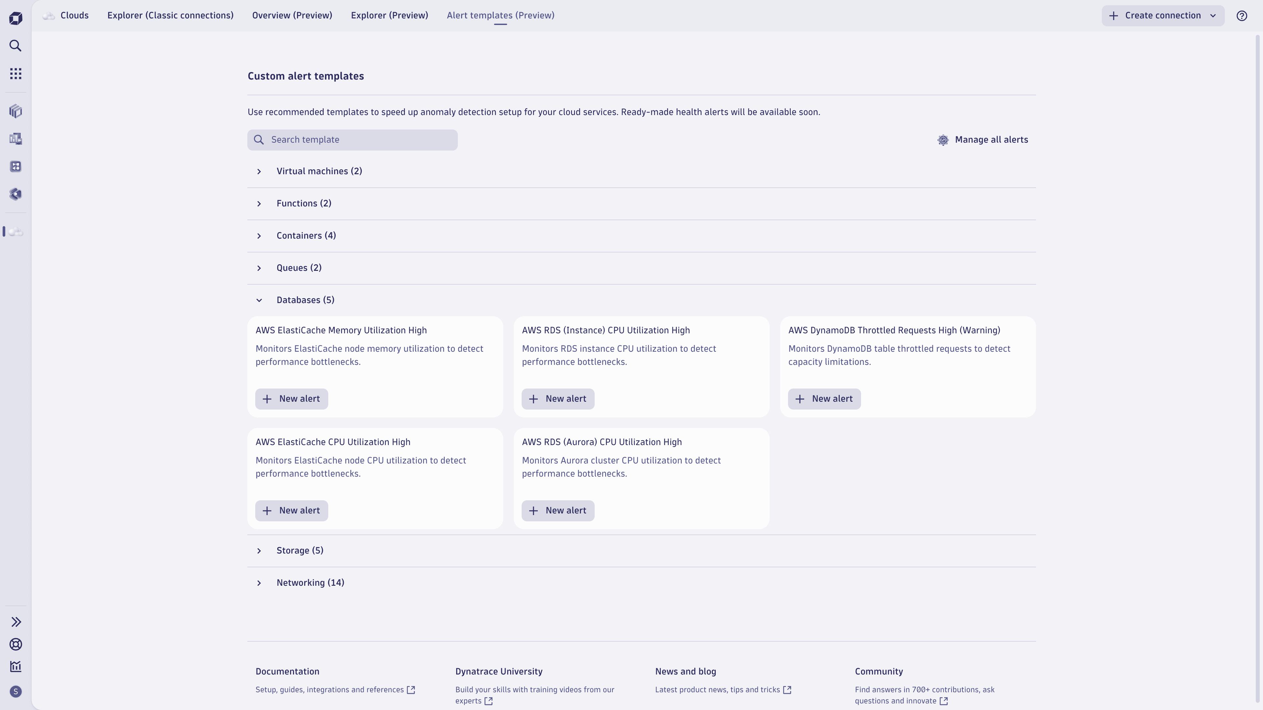Open News and blog external link icon
The image size is (1263, 710).
click(787, 690)
